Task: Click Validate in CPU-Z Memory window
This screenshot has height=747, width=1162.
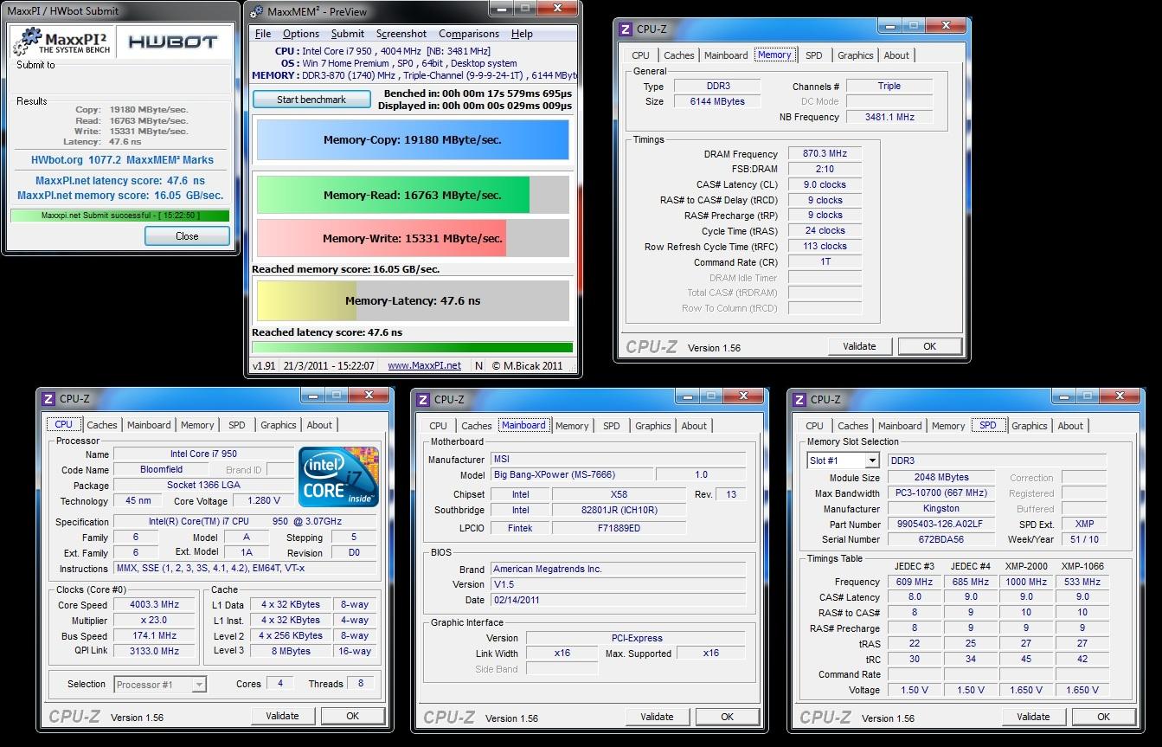Action: click(859, 346)
